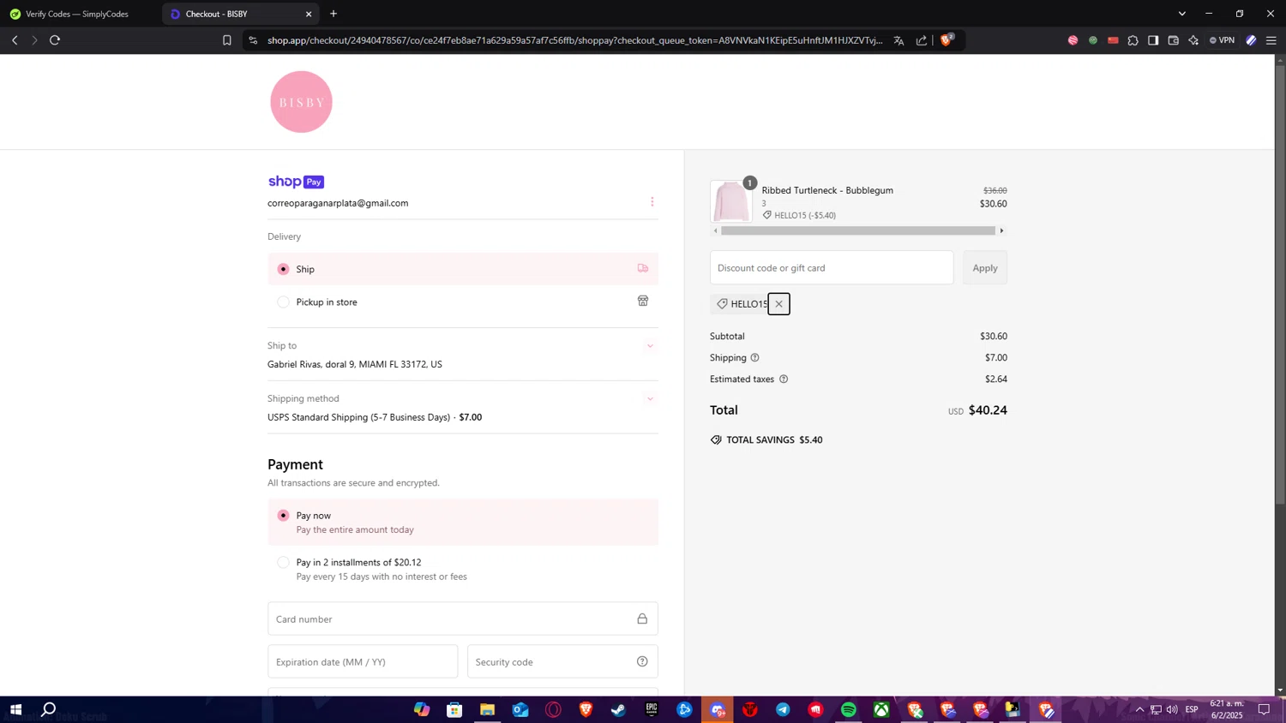Image resolution: width=1286 pixels, height=723 pixels.
Task: Toggle the browser sidebar panel
Action: (1153, 40)
